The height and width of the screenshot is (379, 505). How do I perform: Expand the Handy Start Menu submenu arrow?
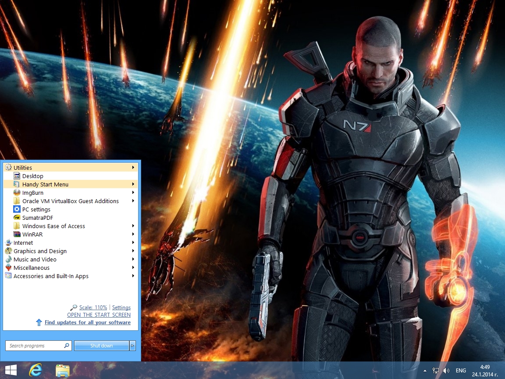[133, 184]
